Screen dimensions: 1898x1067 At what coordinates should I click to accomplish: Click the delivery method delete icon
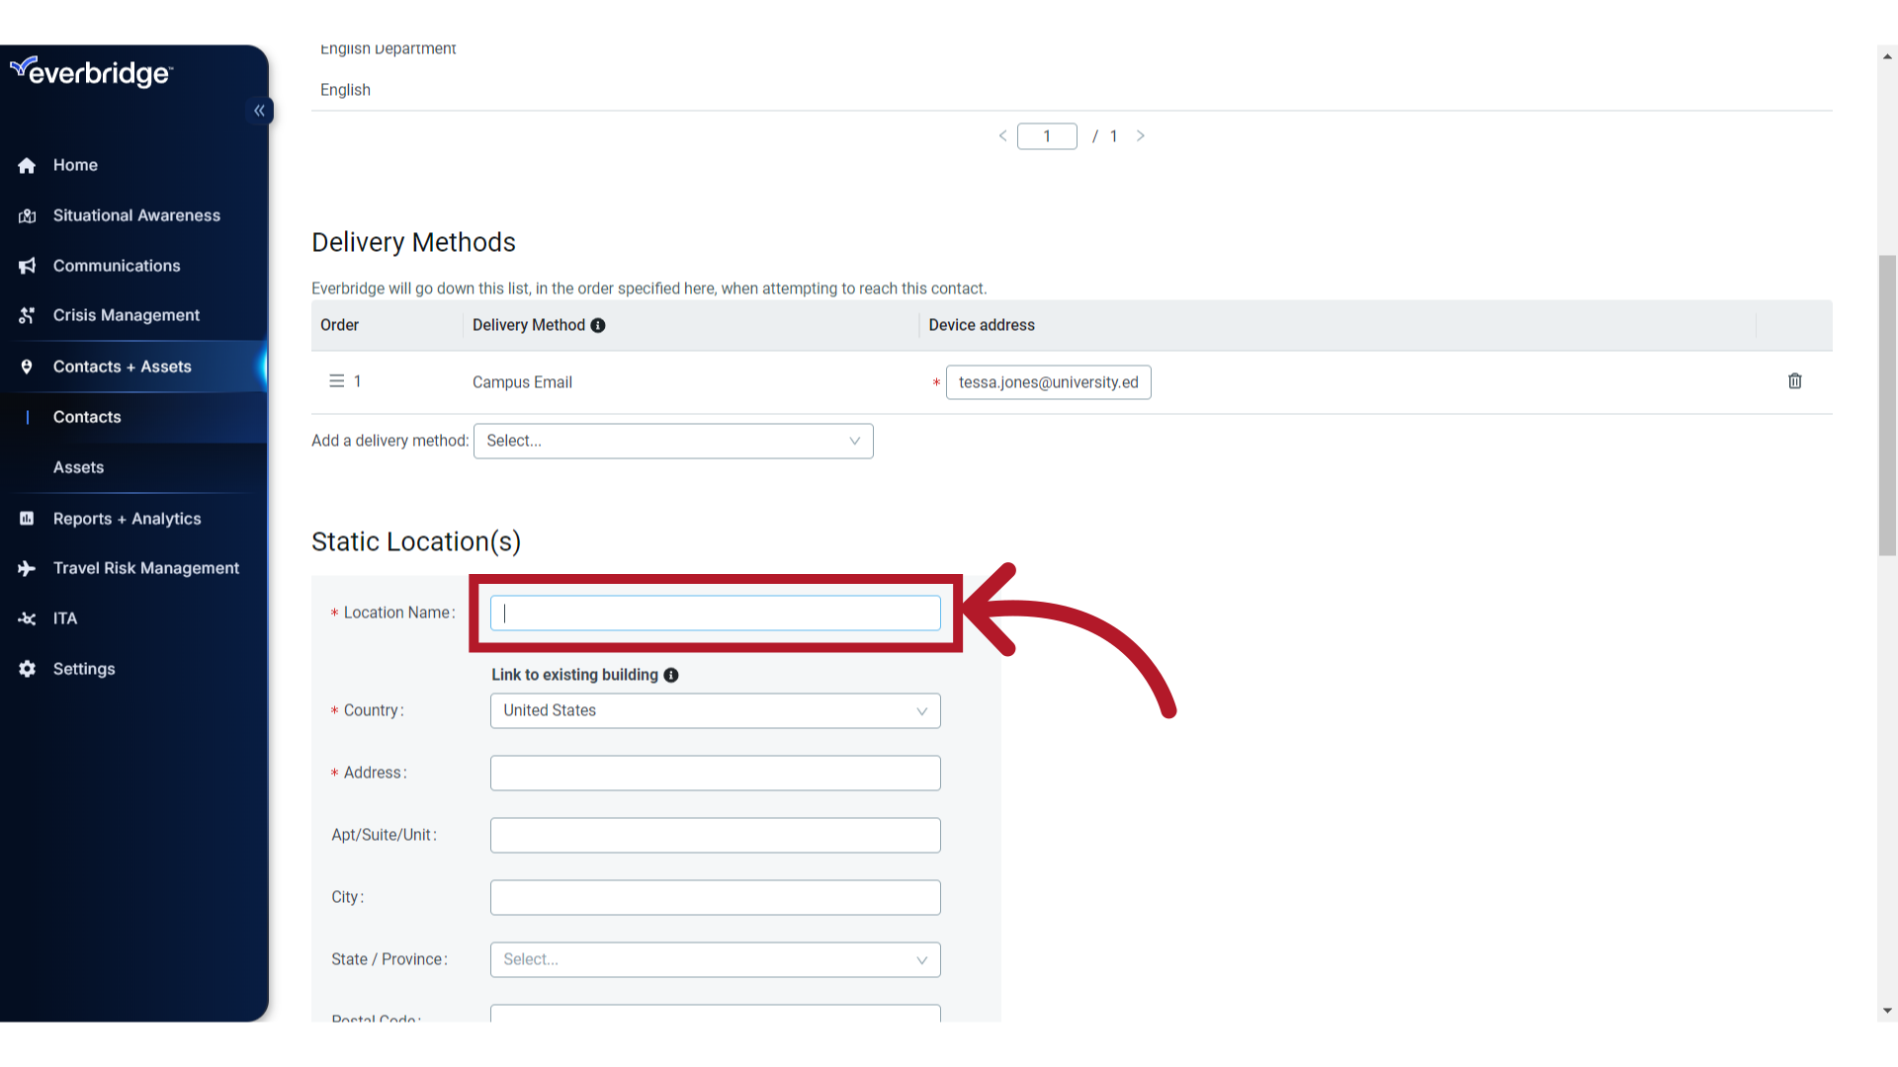click(x=1796, y=380)
